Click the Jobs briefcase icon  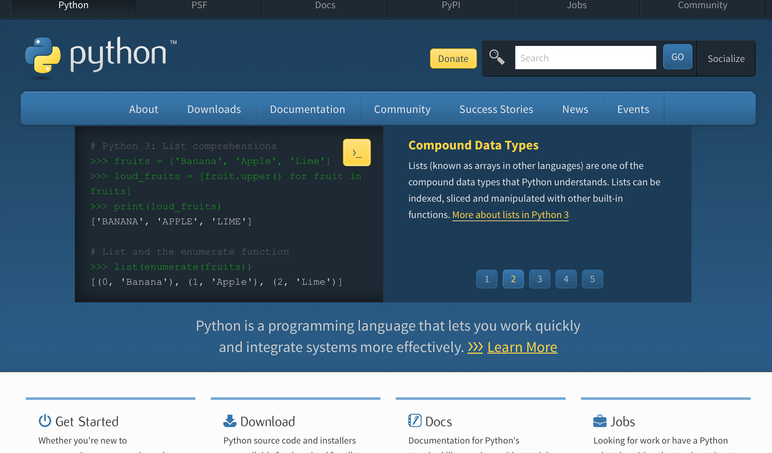coord(600,421)
